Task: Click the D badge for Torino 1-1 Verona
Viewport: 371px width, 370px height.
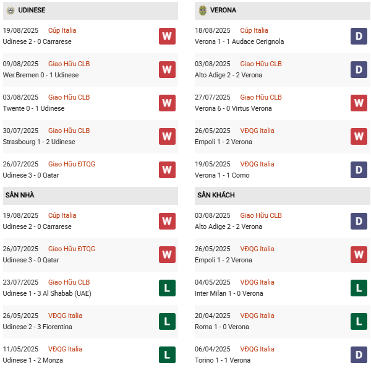Action: click(359, 355)
